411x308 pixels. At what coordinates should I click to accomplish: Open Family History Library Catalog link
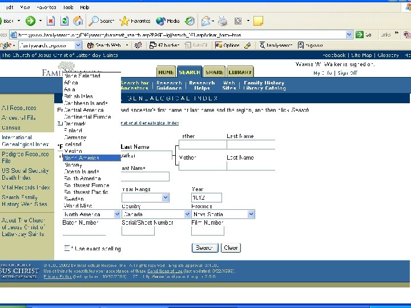(x=264, y=86)
